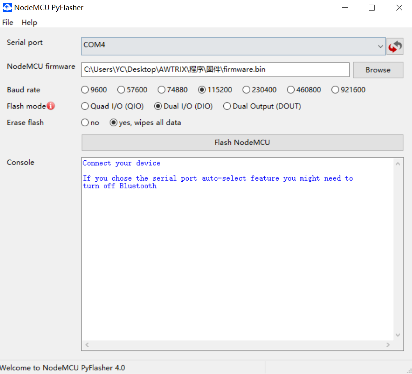Click the NodeMCU PyFlasher app icon

[7, 7]
